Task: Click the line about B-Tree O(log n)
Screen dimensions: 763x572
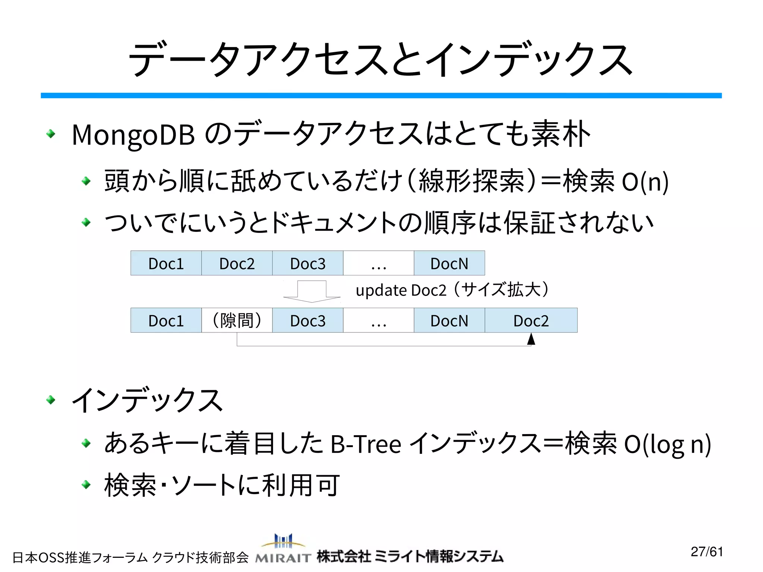Action: point(408,443)
